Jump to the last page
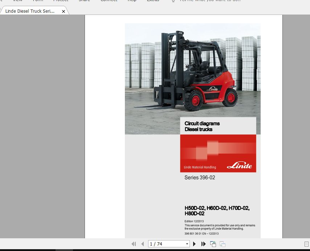The image size is (310, 251). click(203, 244)
